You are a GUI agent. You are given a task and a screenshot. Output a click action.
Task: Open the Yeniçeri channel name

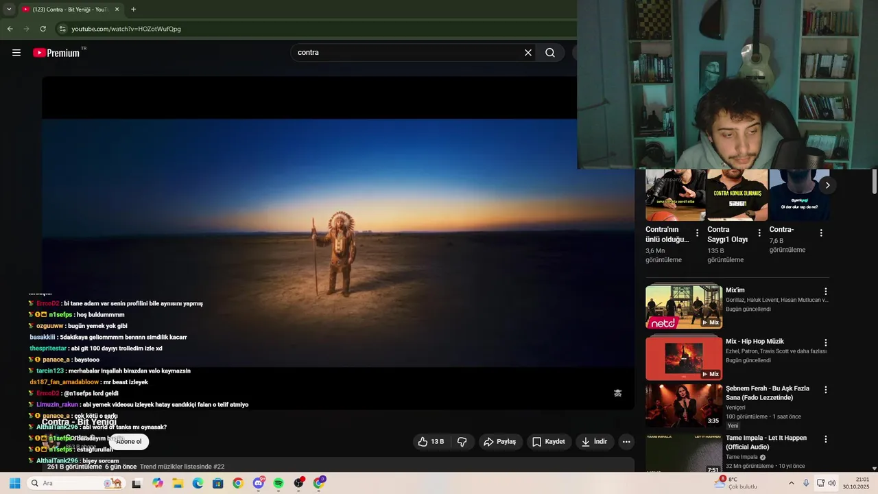(x=738, y=408)
